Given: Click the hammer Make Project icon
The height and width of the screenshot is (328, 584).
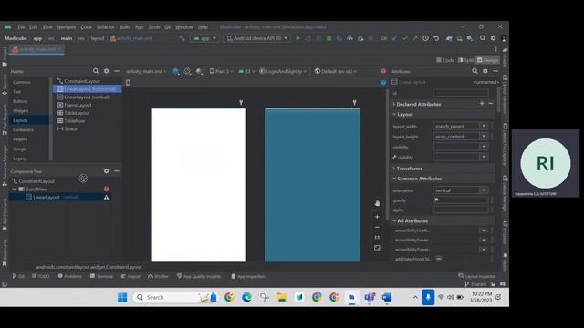Looking at the screenshot, I should (182, 38).
